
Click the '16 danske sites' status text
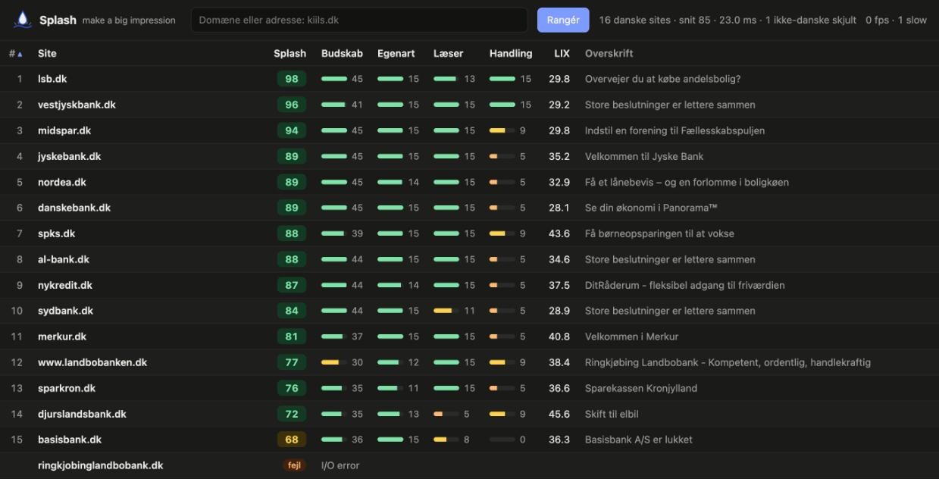click(x=634, y=20)
